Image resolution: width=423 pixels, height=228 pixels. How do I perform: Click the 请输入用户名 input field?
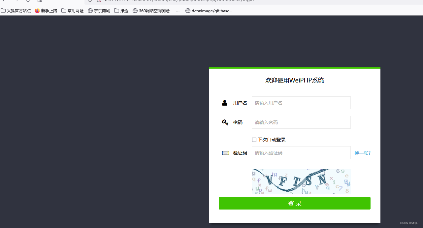[301, 103]
